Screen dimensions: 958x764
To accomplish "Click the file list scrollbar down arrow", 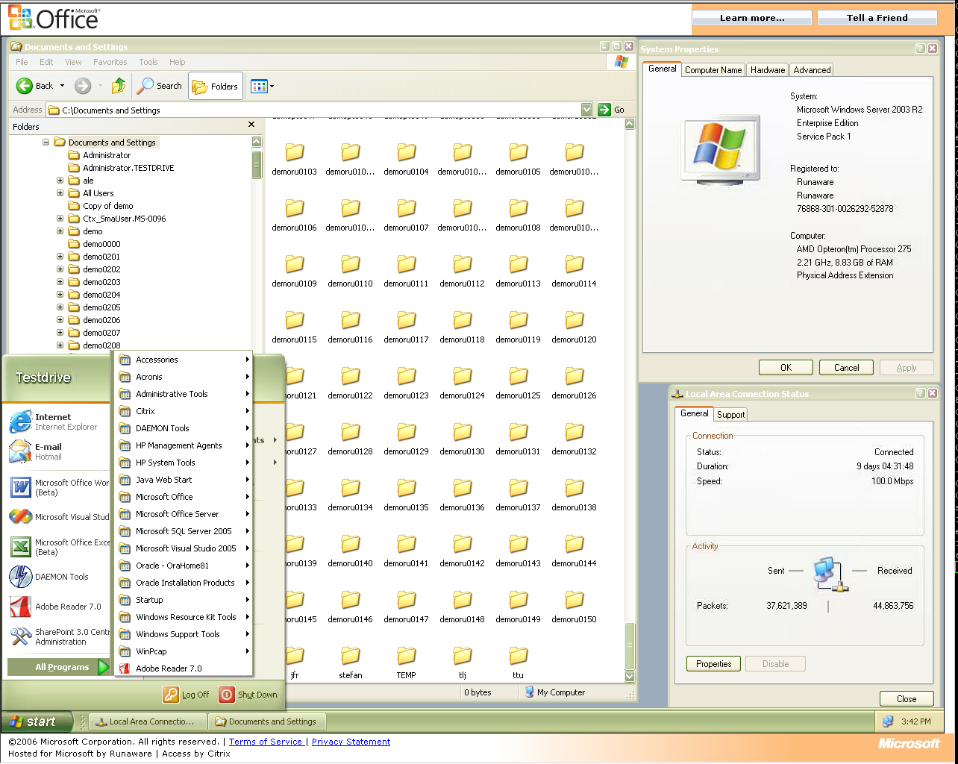I will point(630,676).
